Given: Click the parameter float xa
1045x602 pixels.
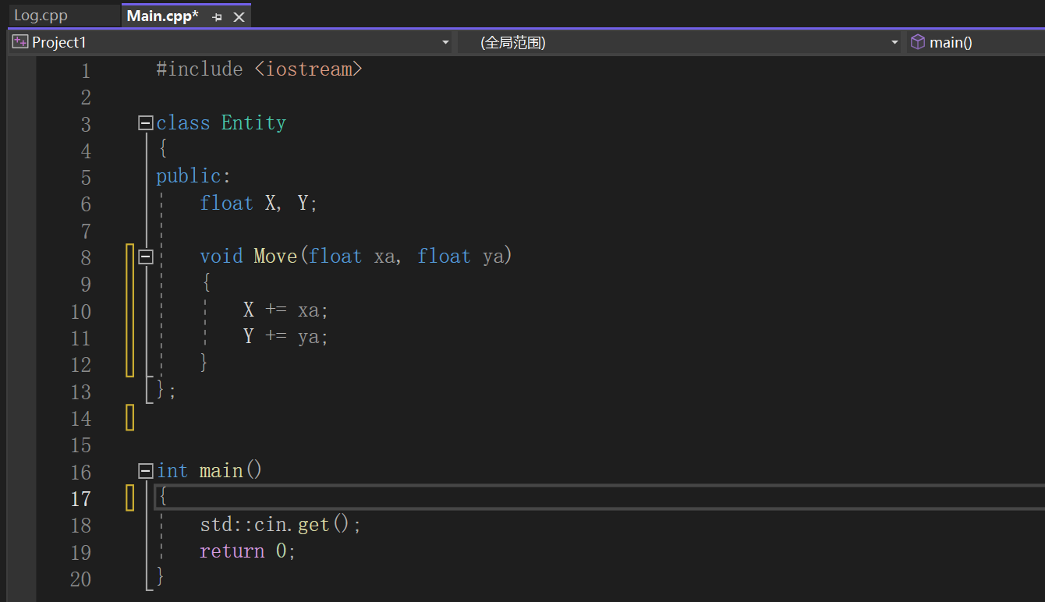Looking at the screenshot, I should 352,257.
